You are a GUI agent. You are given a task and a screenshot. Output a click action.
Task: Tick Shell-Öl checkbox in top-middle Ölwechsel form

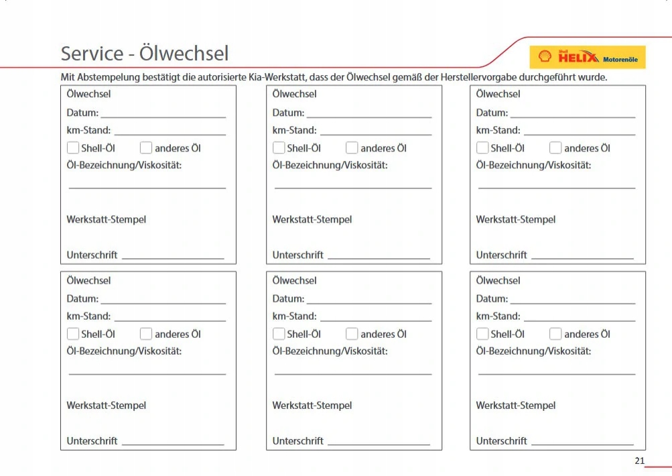pyautogui.click(x=279, y=147)
